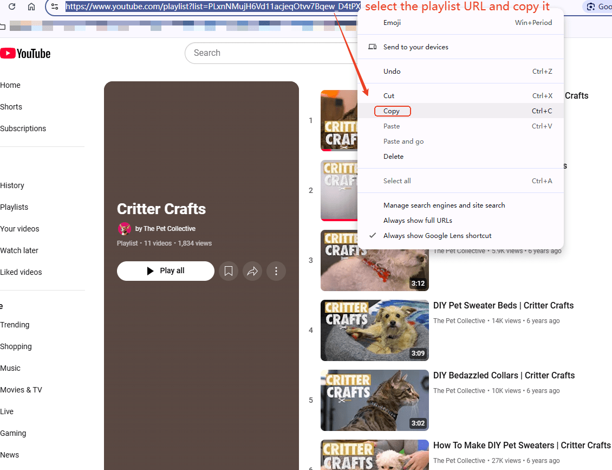Open the three-dot more options menu
Image resolution: width=612 pixels, height=470 pixels.
(x=276, y=271)
